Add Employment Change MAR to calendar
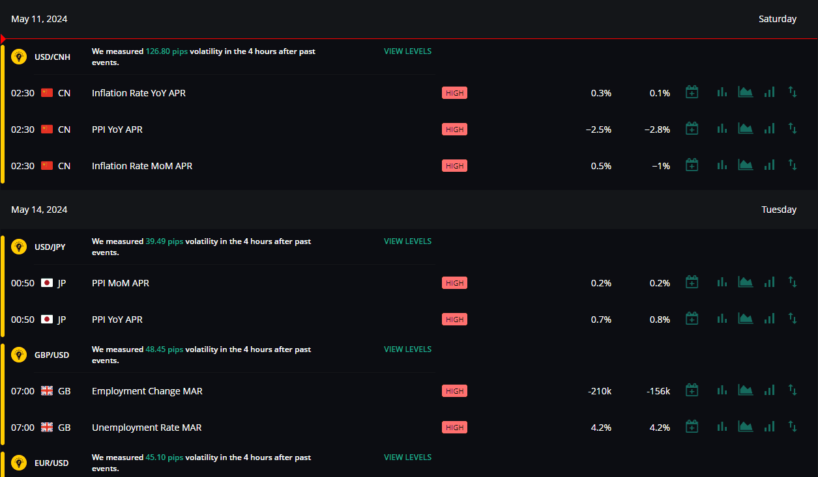The width and height of the screenshot is (818, 477). click(x=692, y=390)
